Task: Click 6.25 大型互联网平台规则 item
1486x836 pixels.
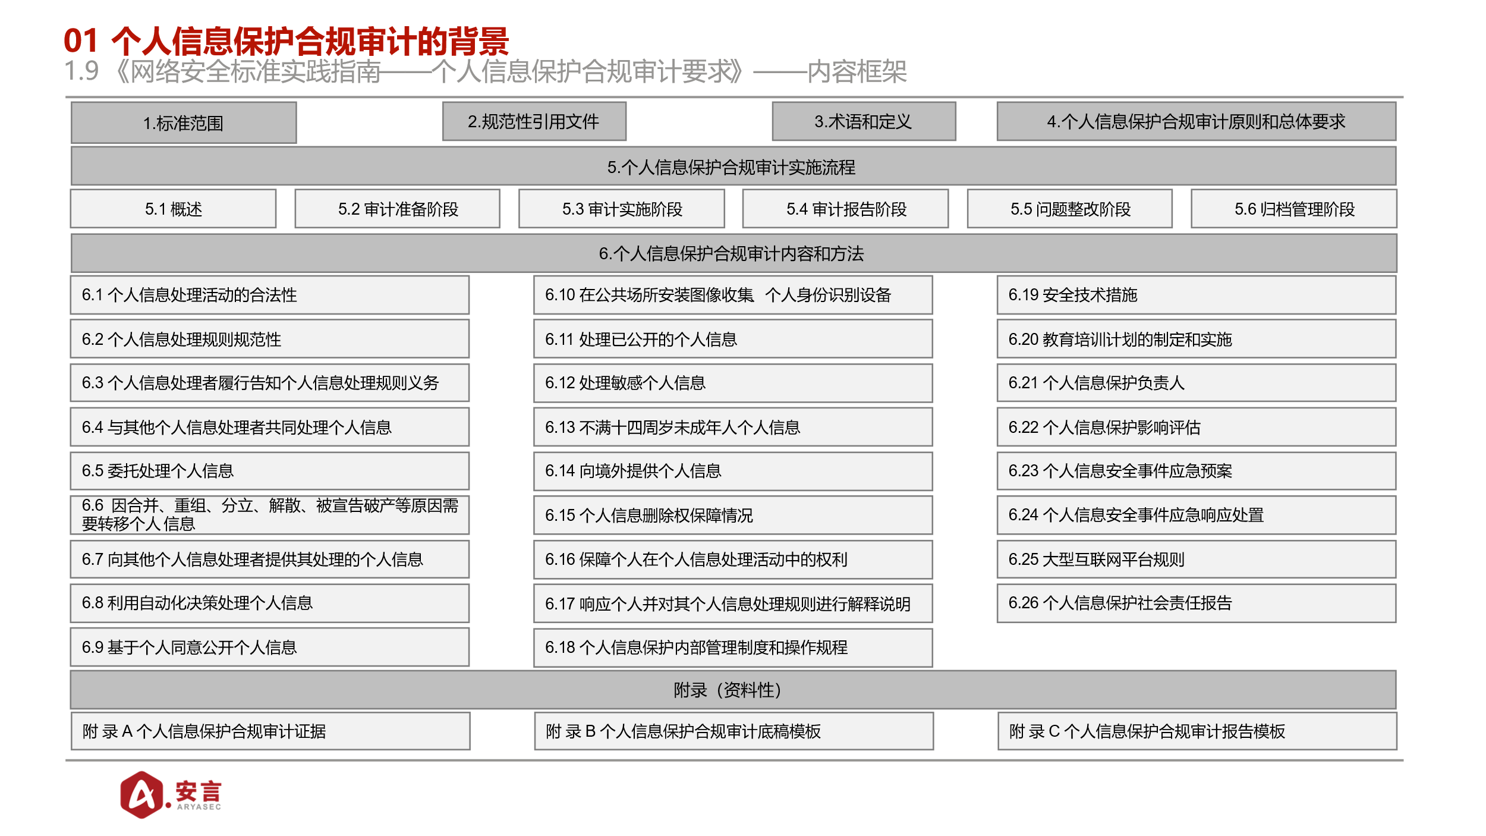Action: tap(1196, 559)
